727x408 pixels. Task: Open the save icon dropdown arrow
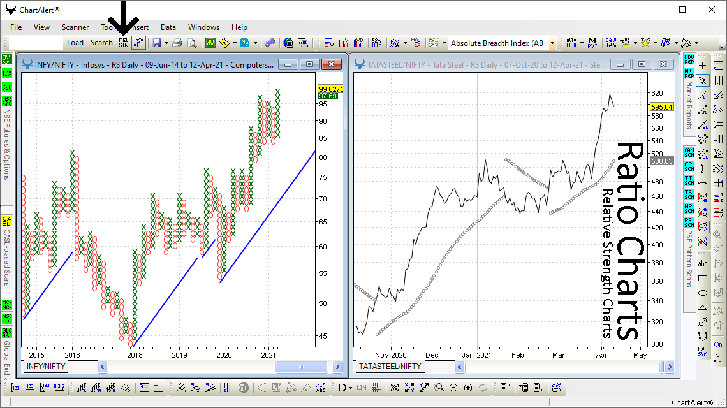[166, 43]
